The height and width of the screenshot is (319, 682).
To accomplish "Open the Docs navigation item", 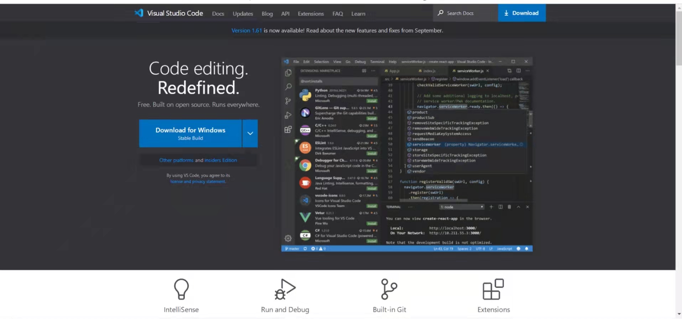I will 218,14.
